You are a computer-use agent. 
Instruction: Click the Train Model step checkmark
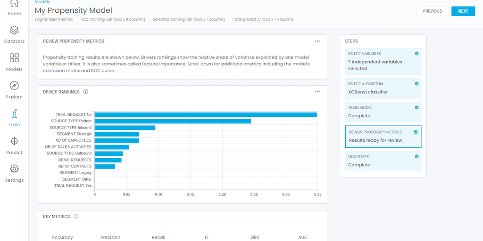pyautogui.click(x=416, y=108)
